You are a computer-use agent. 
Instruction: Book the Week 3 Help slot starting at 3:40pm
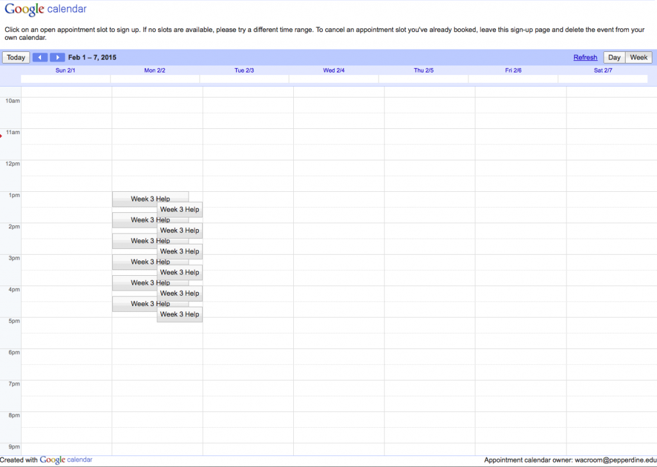[x=150, y=283]
